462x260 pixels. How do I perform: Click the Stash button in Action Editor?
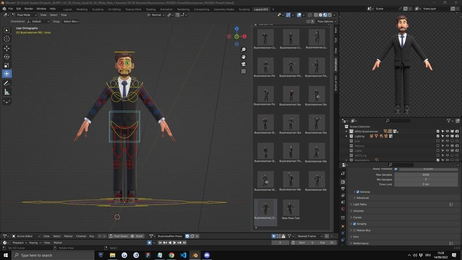137,236
